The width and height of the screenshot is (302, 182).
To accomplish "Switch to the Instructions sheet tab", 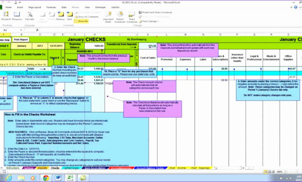I will 13,168.
